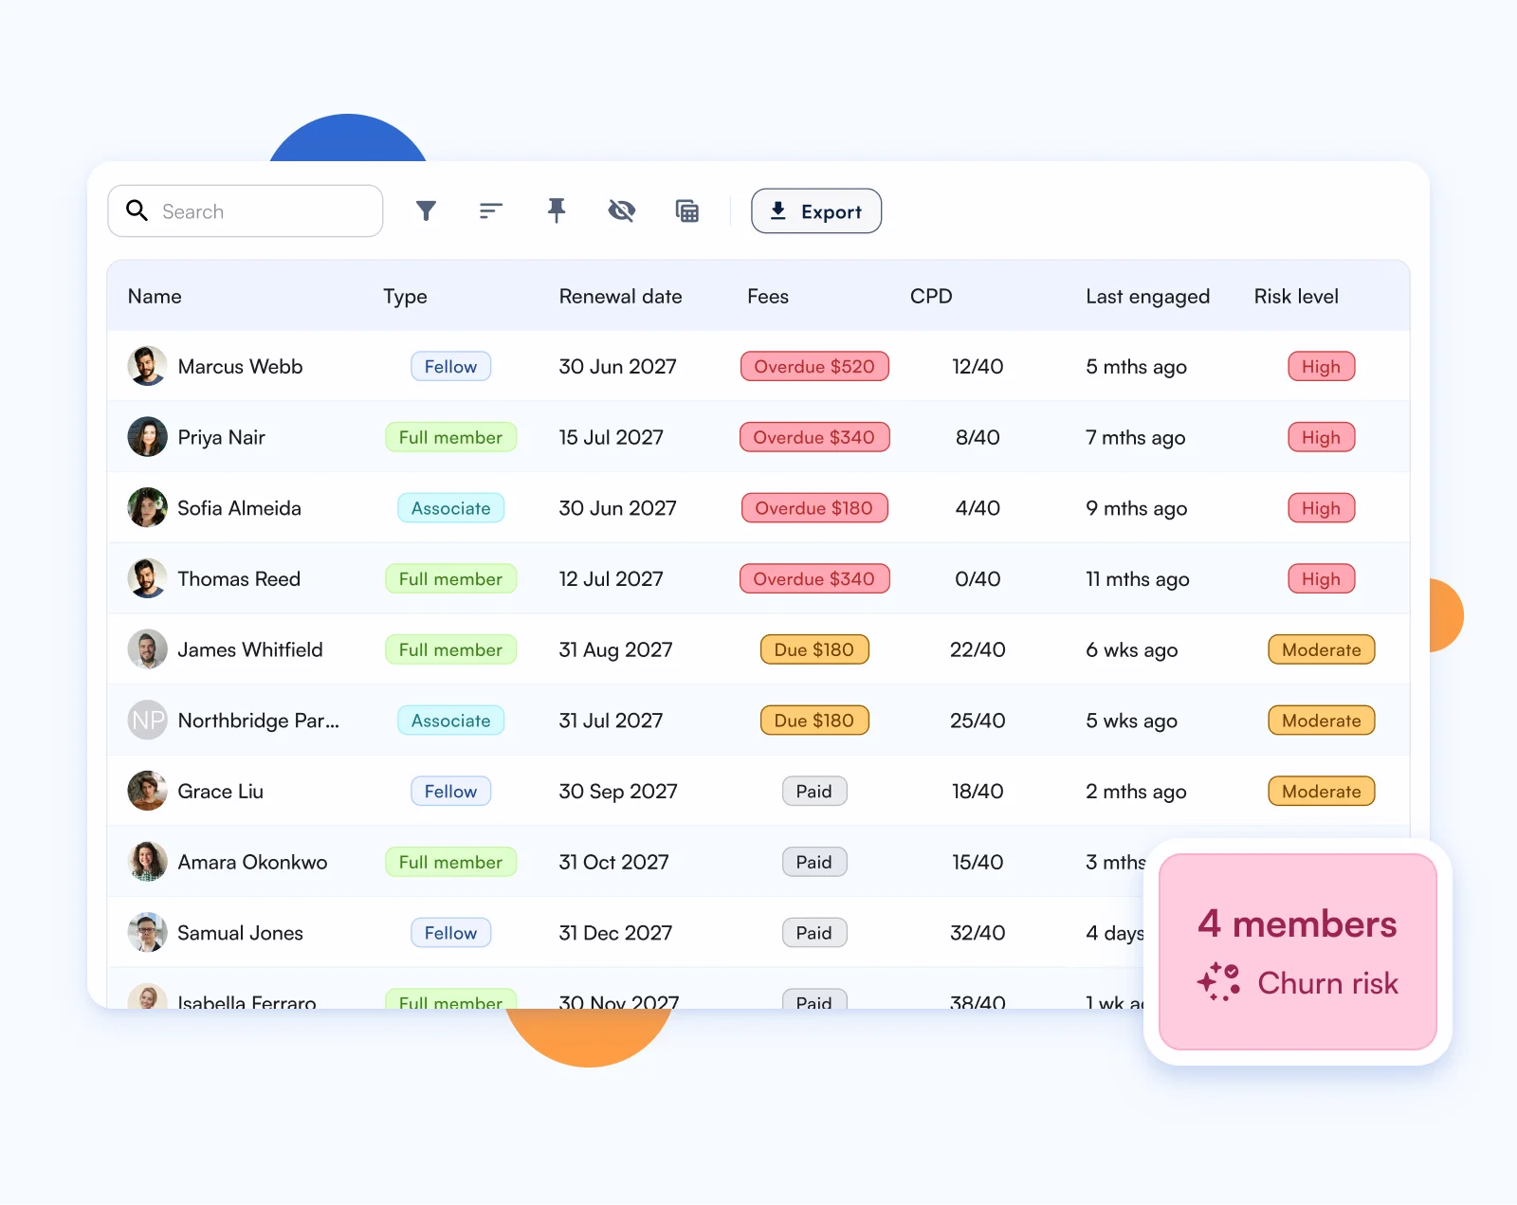Click the 11 mths ago engagement cell
The width and height of the screenshot is (1517, 1205).
pyautogui.click(x=1138, y=578)
